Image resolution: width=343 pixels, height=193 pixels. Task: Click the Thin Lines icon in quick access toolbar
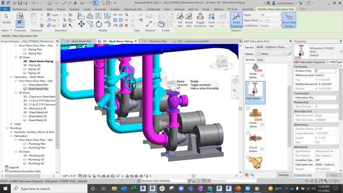click(95, 3)
